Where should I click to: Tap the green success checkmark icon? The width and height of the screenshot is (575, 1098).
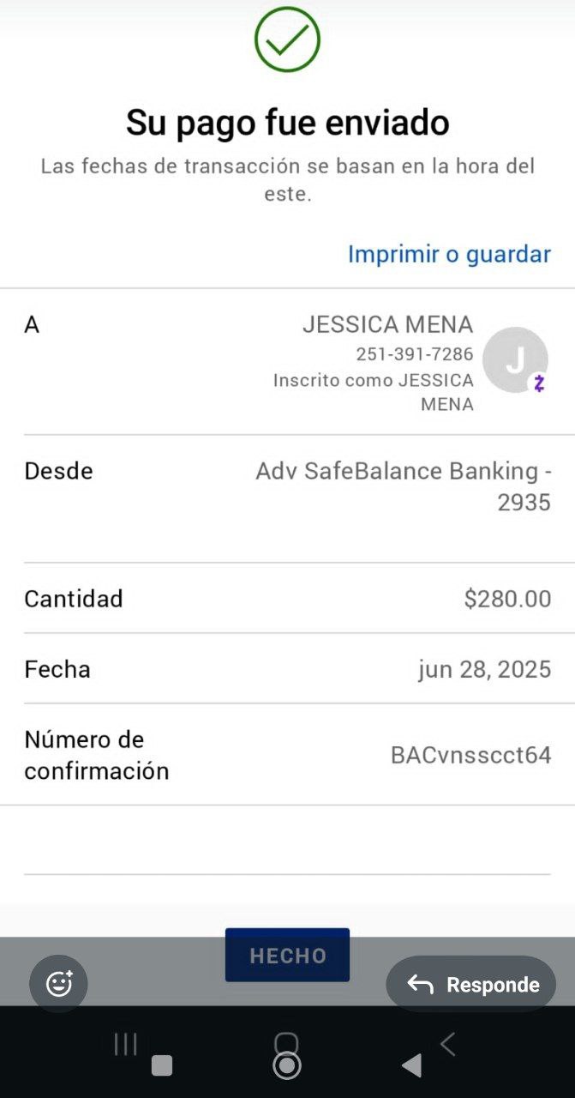pyautogui.click(x=287, y=39)
